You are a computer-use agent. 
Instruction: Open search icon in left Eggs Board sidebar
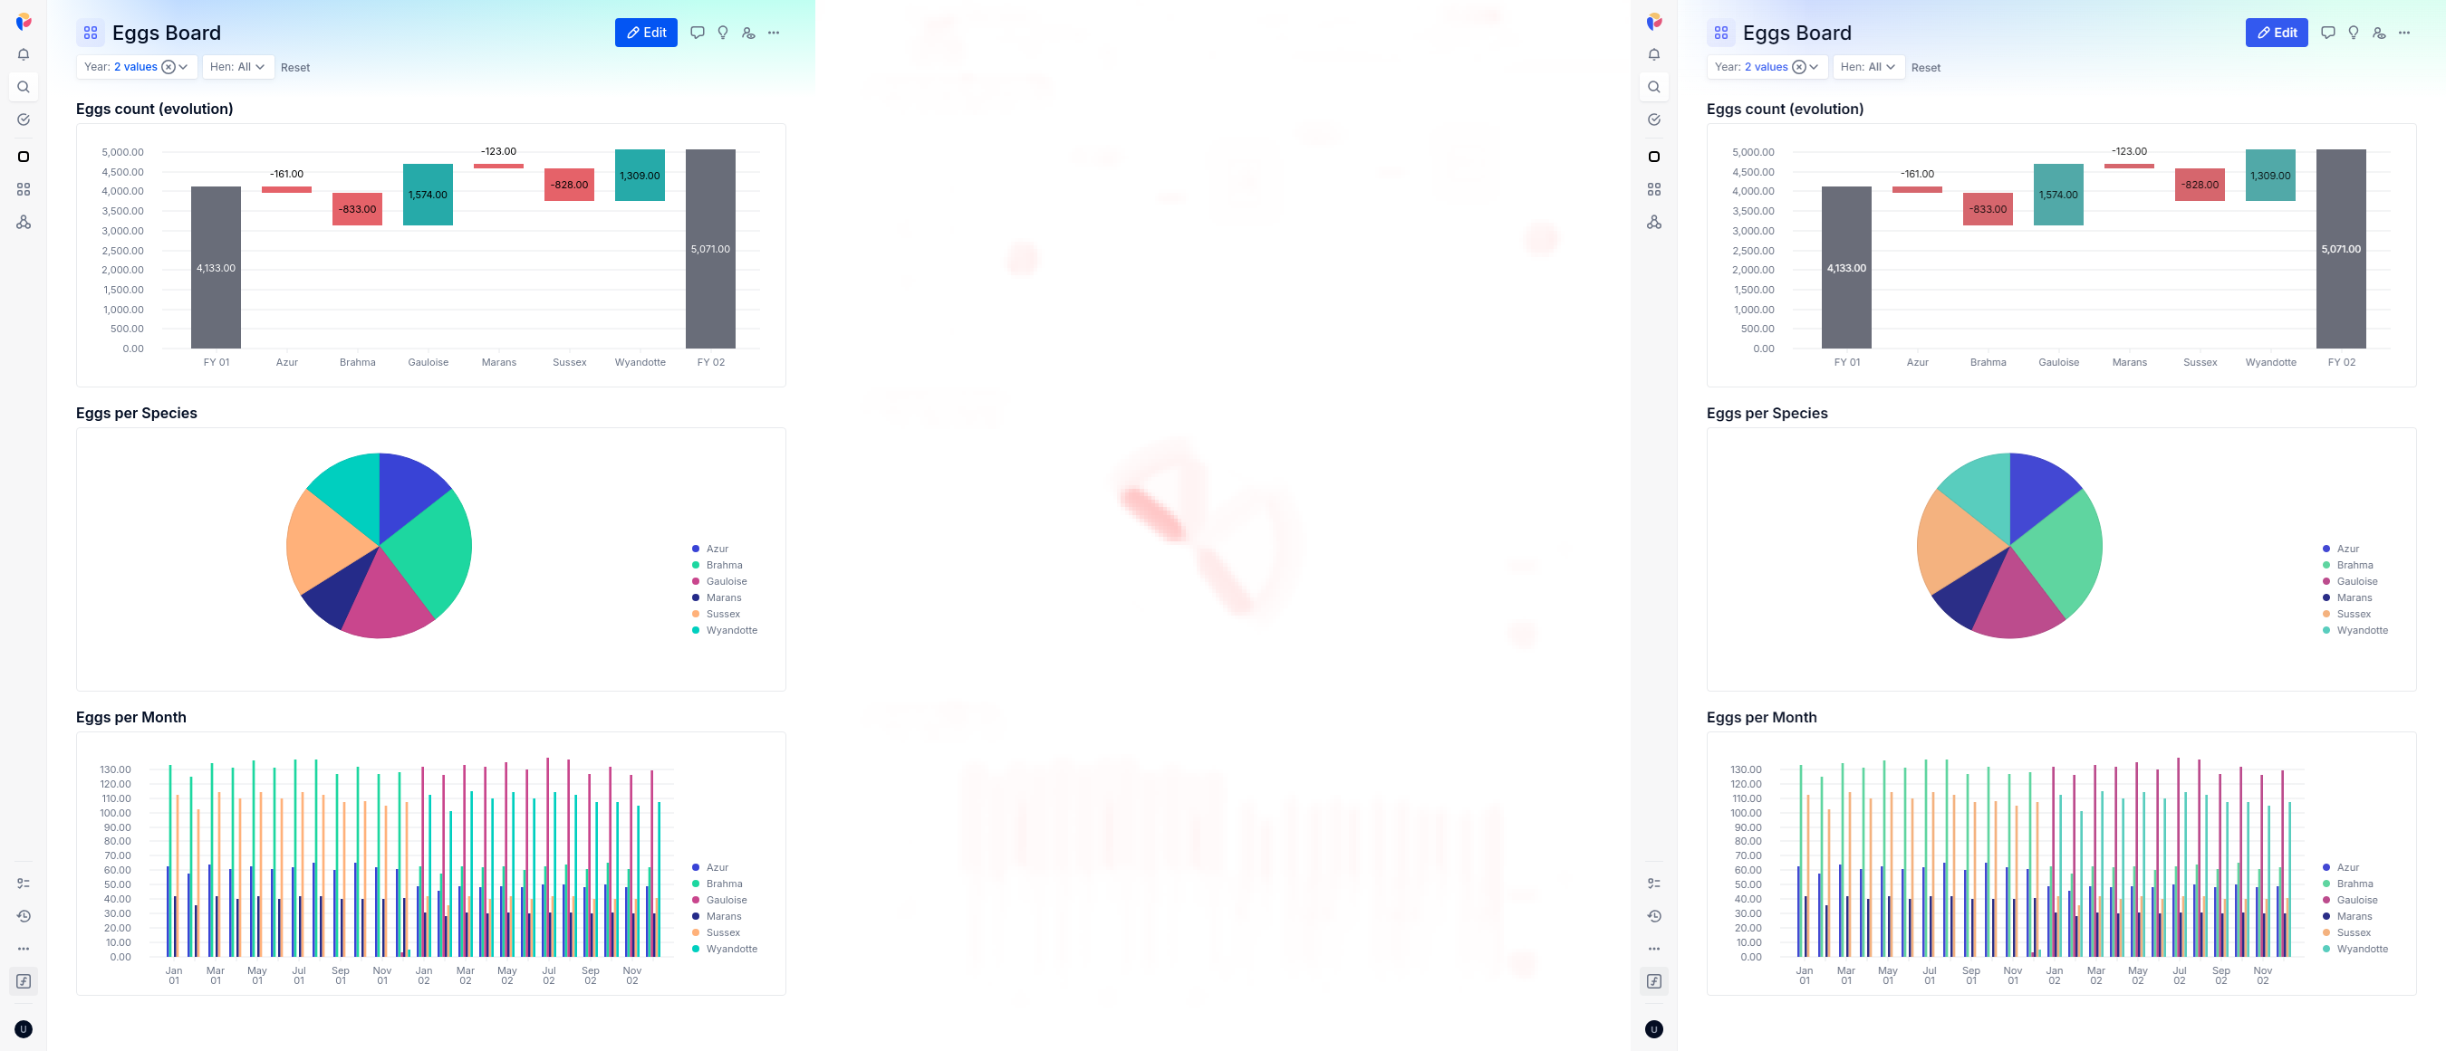click(24, 86)
